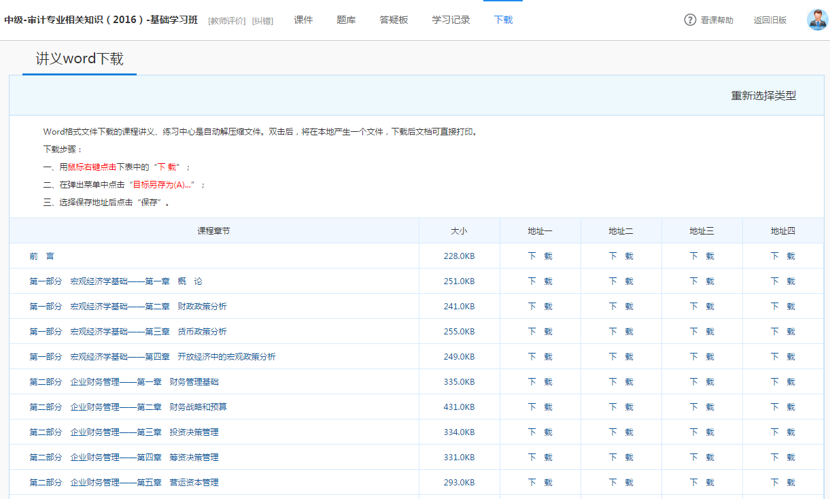Click the 重新选择类型 button
This screenshot has width=830, height=499.
click(763, 96)
